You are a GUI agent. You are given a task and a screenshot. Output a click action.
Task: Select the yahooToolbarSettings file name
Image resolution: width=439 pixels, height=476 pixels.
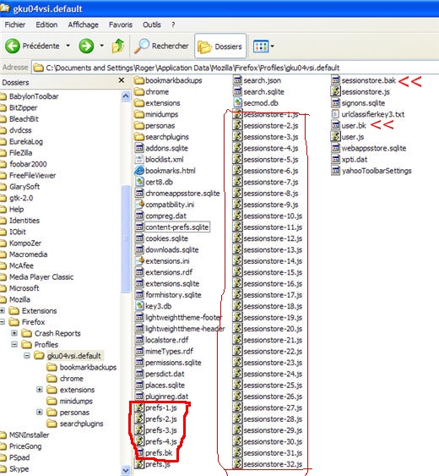(377, 171)
